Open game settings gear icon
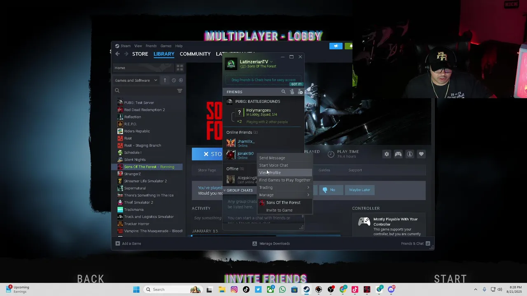The height and width of the screenshot is (296, 527). click(x=387, y=154)
